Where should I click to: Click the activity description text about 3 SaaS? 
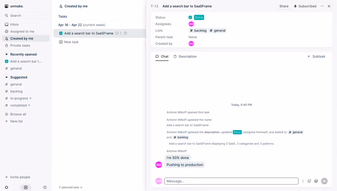(221, 143)
